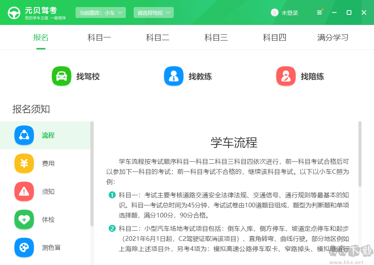
Task: Open 找驾校 to search driving schools
Action: 61,76
